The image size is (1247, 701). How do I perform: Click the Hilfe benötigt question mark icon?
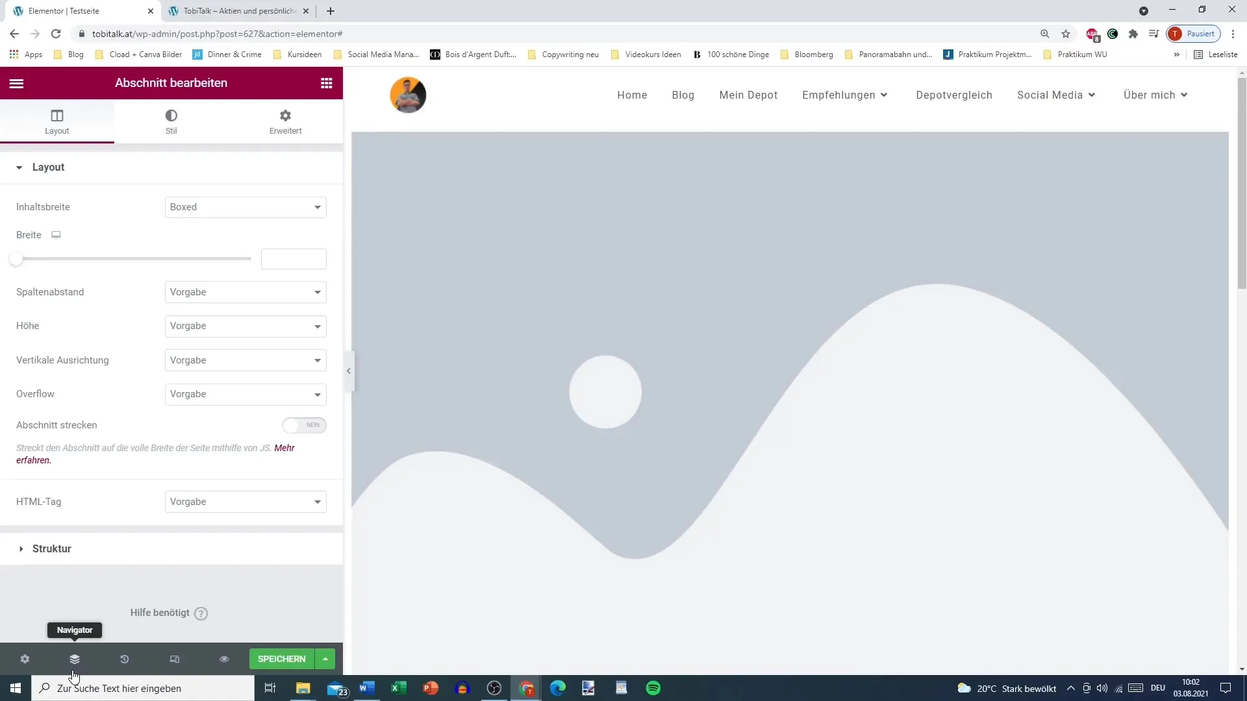pos(201,613)
